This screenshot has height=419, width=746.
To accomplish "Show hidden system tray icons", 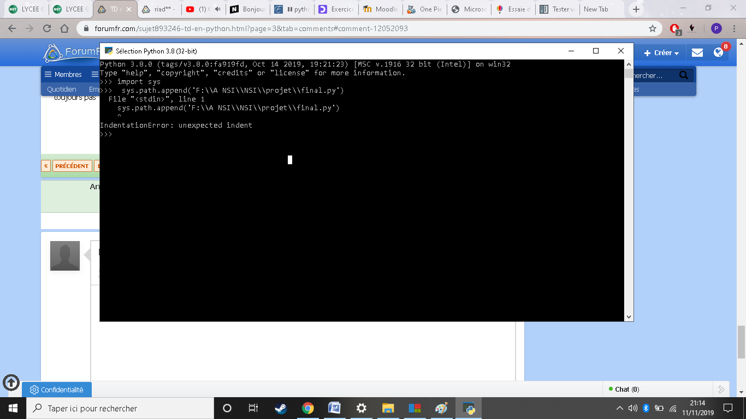I will [x=619, y=408].
